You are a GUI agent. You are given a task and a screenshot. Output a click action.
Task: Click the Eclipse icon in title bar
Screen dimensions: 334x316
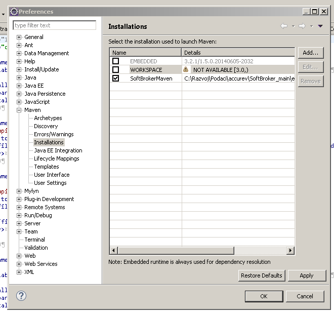pyautogui.click(x=14, y=11)
